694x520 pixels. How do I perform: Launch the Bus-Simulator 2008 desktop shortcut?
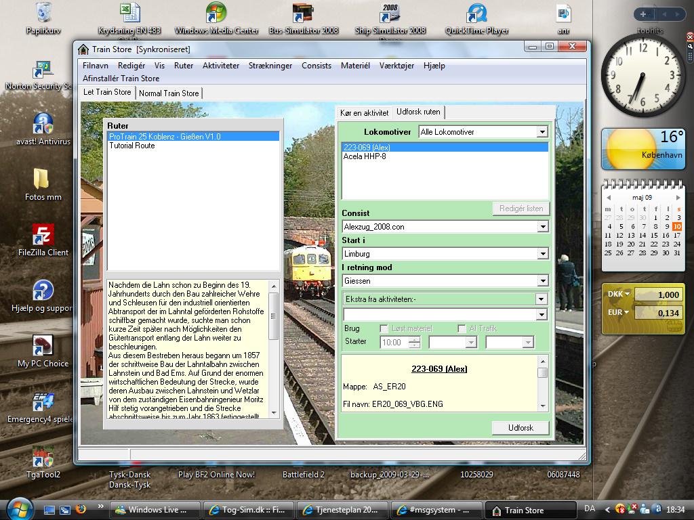tap(304, 18)
